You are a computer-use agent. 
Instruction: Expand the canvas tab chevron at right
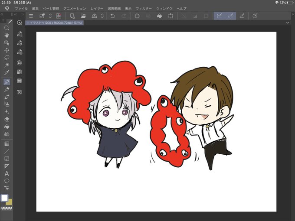(288, 23)
